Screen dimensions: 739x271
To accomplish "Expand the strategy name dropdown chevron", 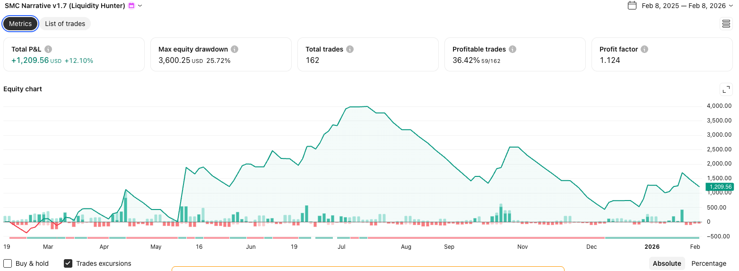I will point(140,6).
